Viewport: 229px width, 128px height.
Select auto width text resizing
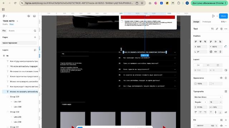pos(198,65)
